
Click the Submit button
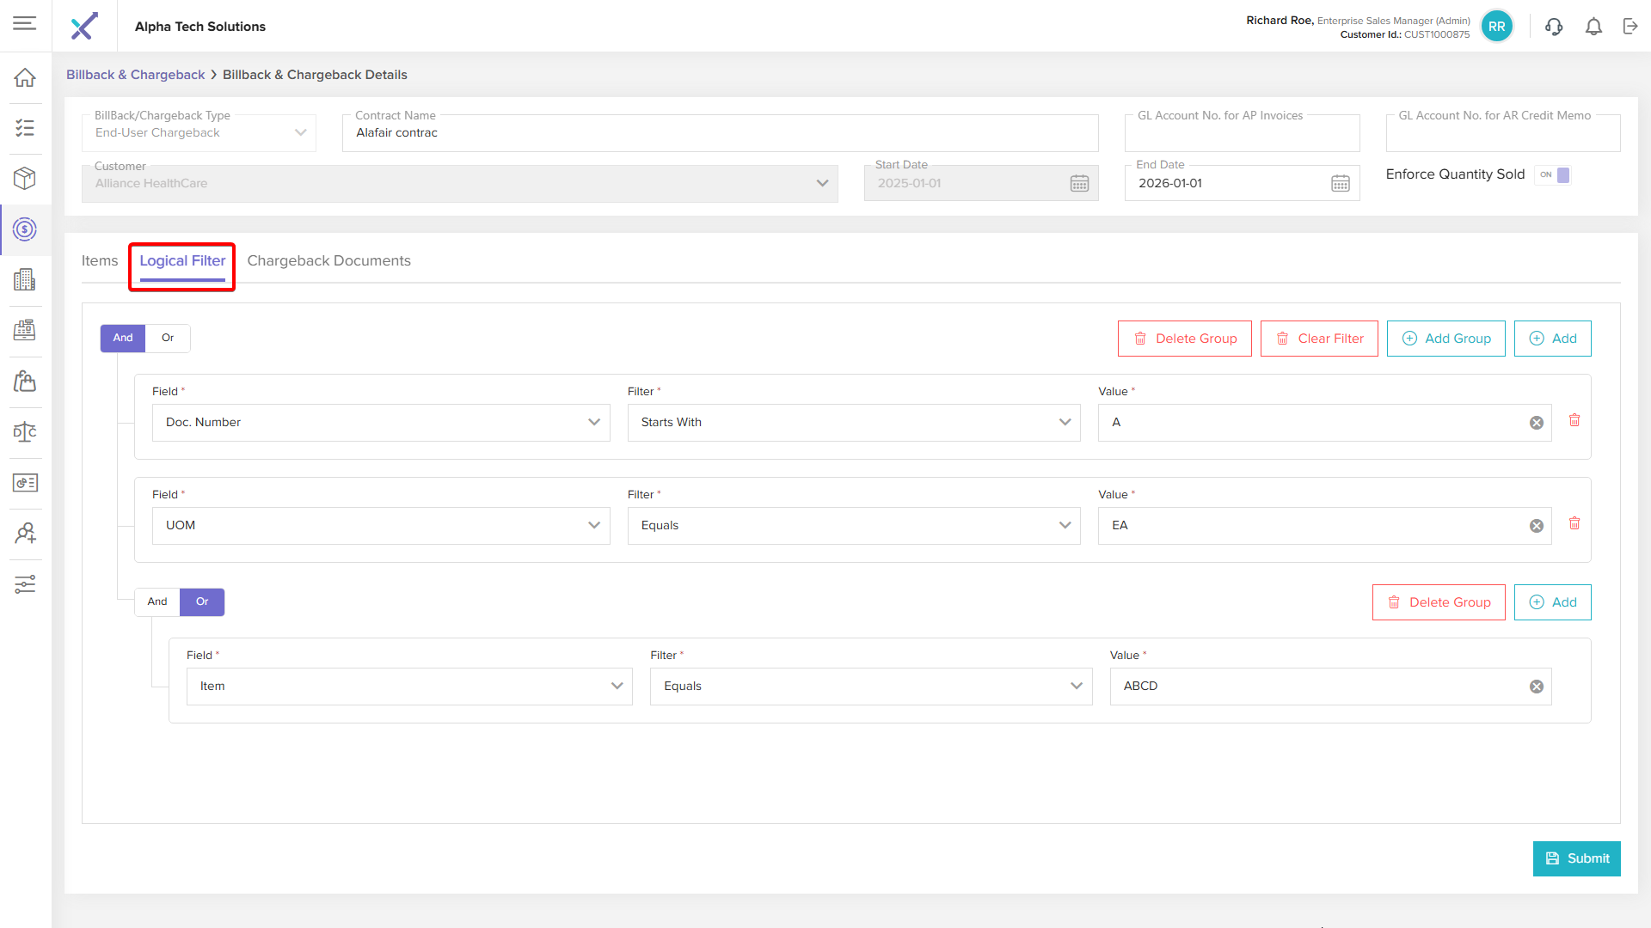pyautogui.click(x=1576, y=858)
